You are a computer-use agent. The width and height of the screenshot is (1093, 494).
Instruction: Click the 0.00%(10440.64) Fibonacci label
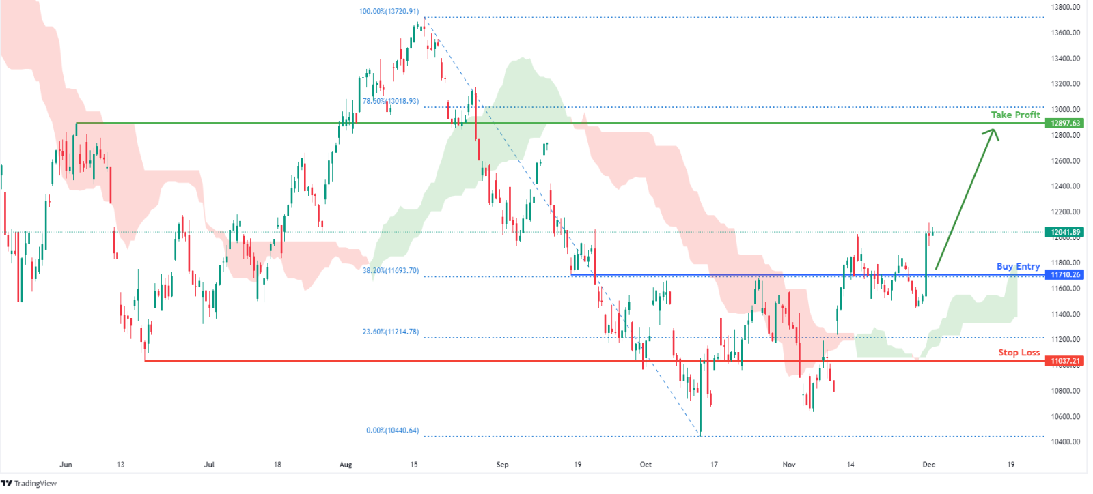coord(392,431)
